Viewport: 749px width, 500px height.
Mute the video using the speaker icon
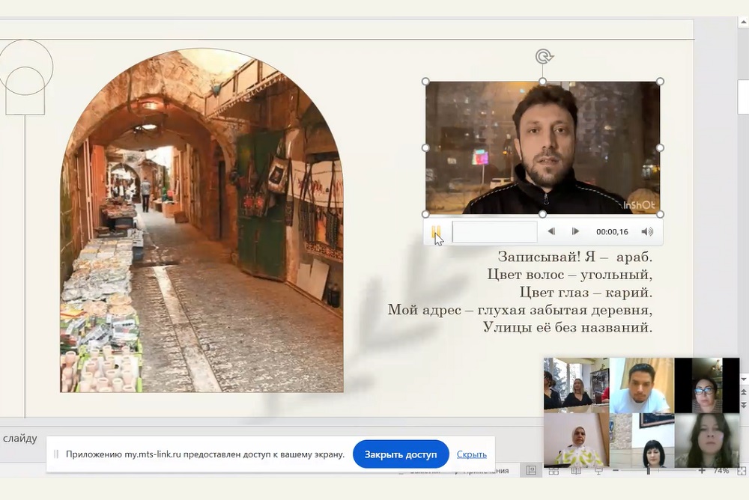click(647, 232)
